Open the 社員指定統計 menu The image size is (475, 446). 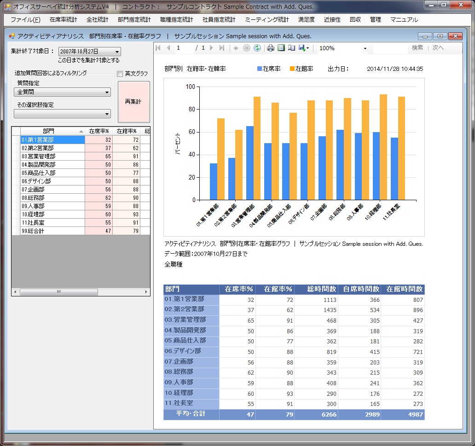(219, 20)
